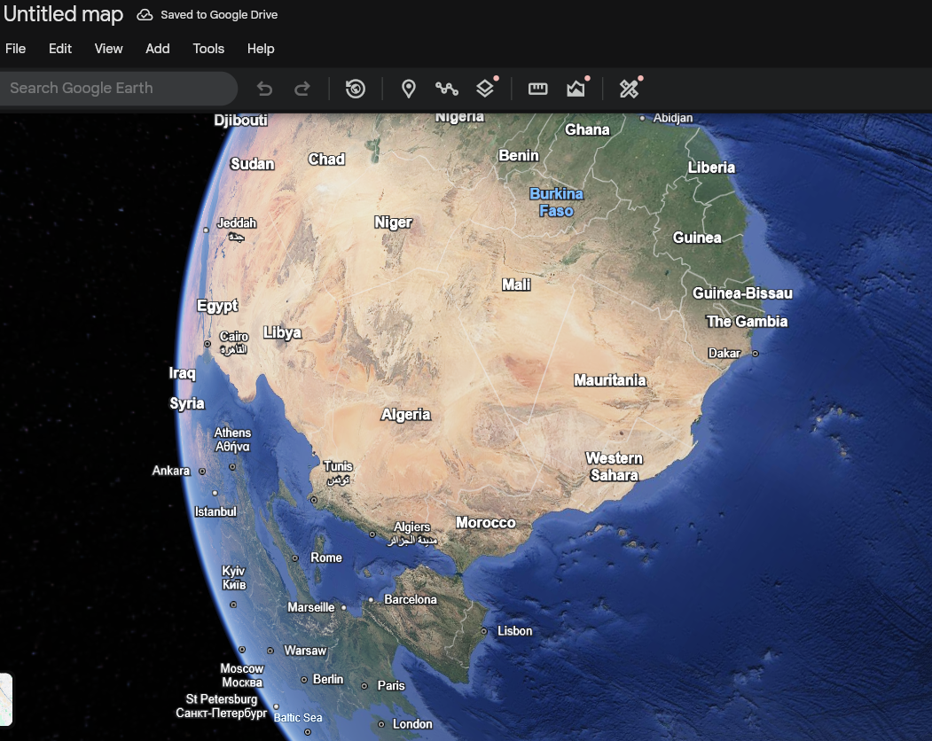Click the Saved to Google Drive status
The width and height of the screenshot is (932, 741).
click(219, 15)
